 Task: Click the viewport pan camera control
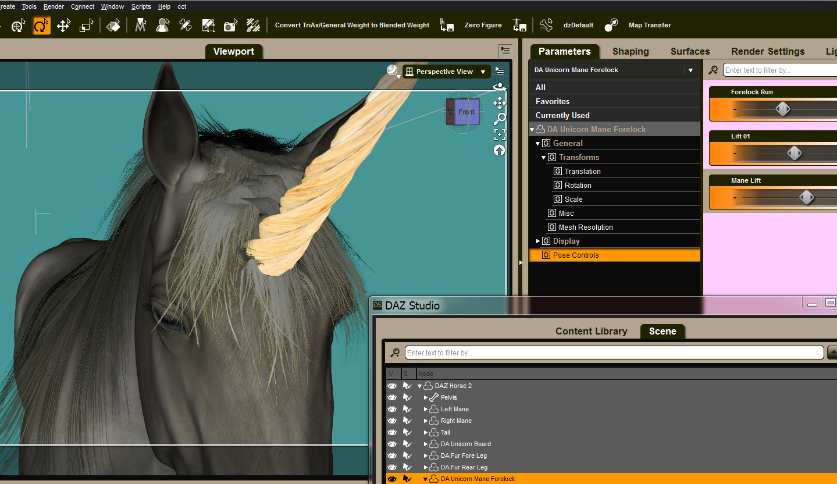(x=499, y=103)
